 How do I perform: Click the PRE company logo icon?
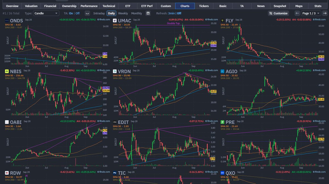pyautogui.click(x=223, y=122)
